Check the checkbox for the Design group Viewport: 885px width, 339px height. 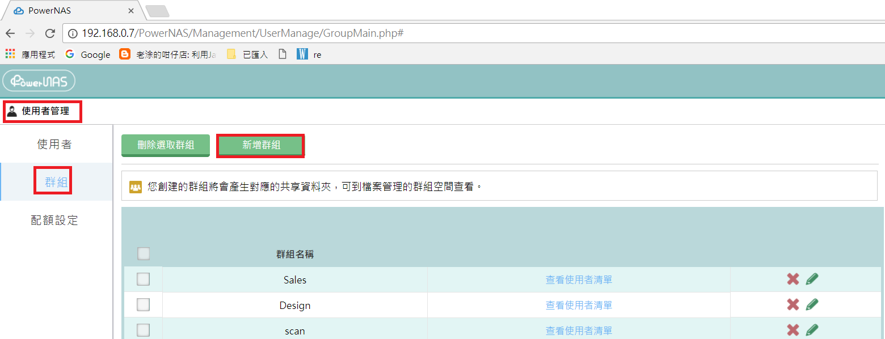click(x=144, y=304)
